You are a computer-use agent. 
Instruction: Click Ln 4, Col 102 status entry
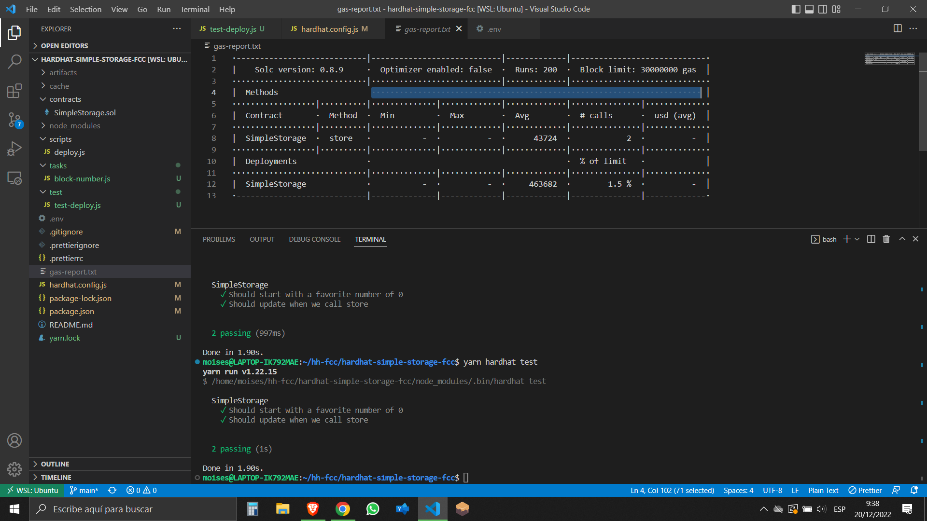pos(672,490)
